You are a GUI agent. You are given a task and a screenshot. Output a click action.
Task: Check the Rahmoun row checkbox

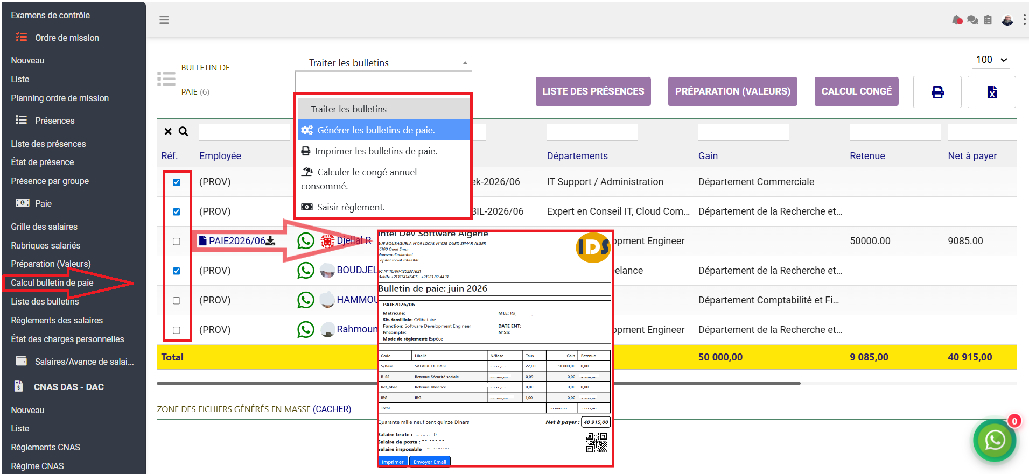177,330
